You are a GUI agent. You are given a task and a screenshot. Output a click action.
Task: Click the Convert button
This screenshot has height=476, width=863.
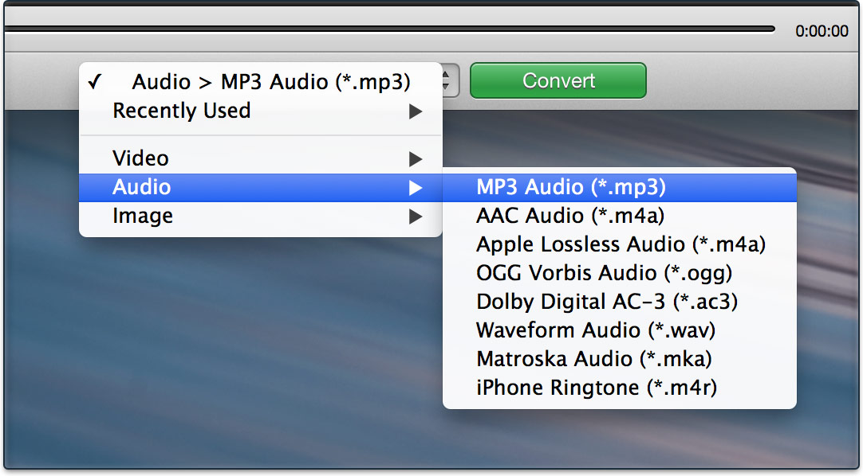(558, 80)
